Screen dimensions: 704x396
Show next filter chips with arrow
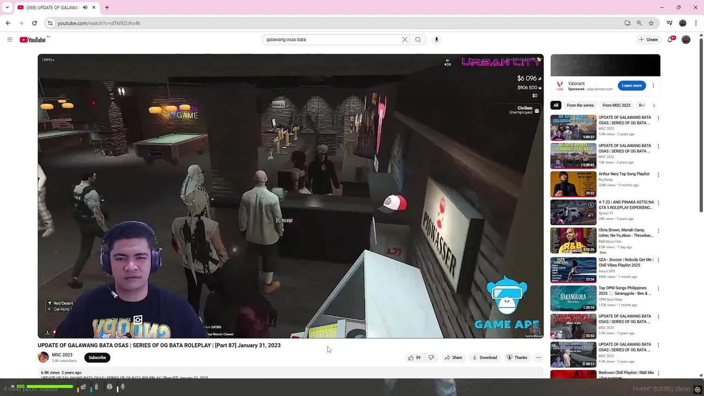[x=654, y=105]
